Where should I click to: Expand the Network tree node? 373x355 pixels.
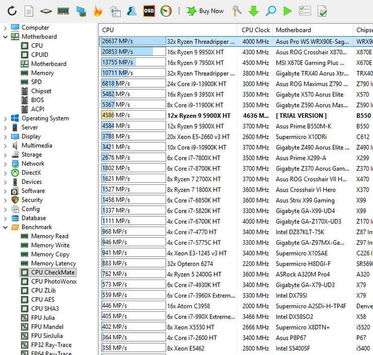tap(5, 164)
